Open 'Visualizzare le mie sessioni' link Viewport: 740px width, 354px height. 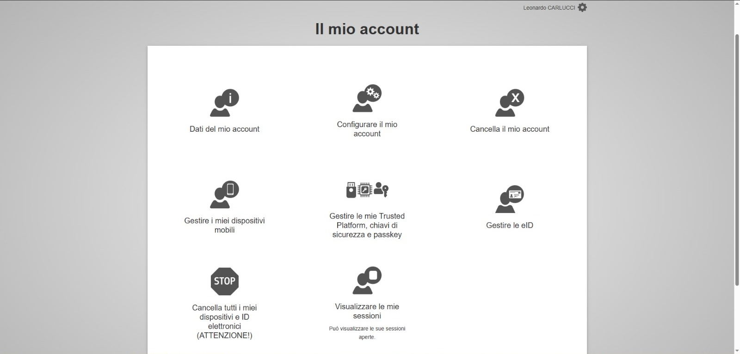(x=367, y=311)
